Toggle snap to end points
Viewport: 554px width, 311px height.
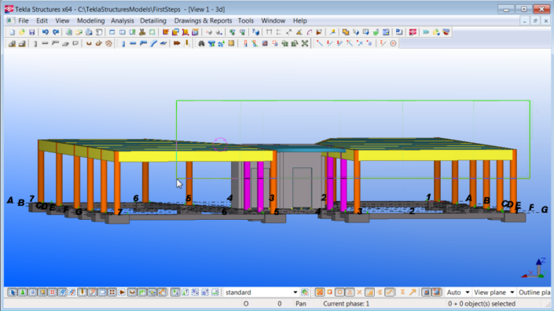[329, 292]
